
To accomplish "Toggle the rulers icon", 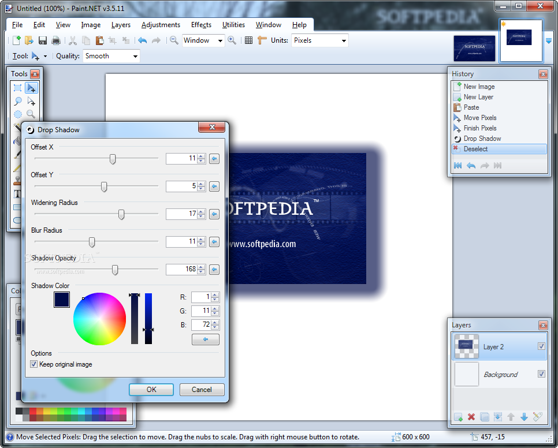I will 262,40.
